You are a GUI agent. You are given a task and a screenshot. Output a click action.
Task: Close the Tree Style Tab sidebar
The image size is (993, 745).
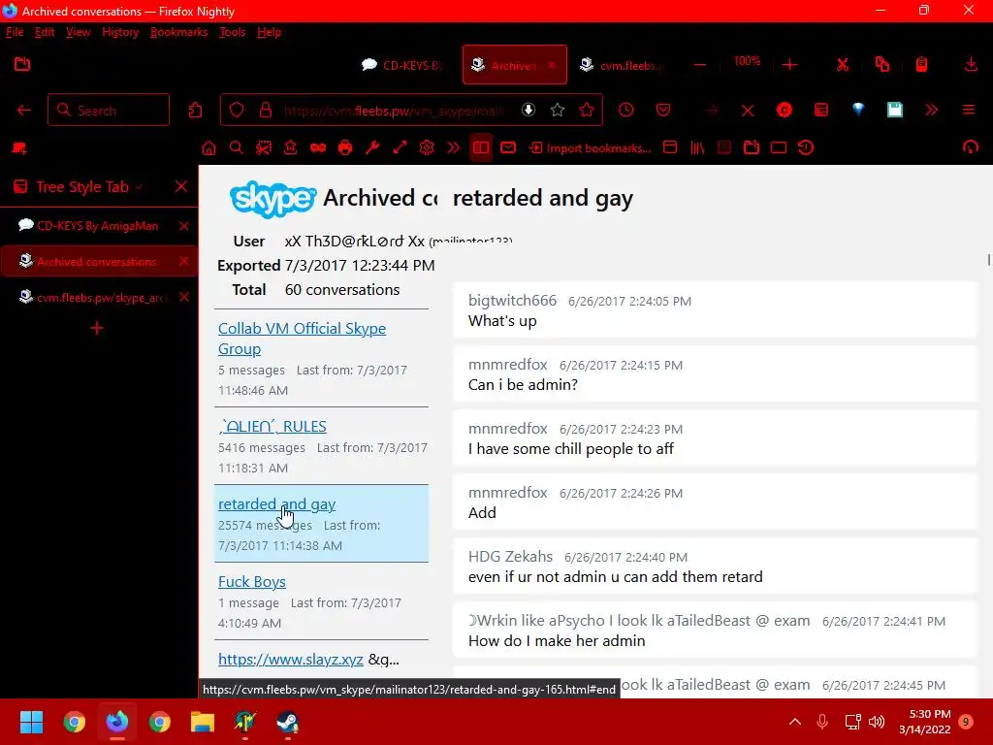pyautogui.click(x=181, y=186)
